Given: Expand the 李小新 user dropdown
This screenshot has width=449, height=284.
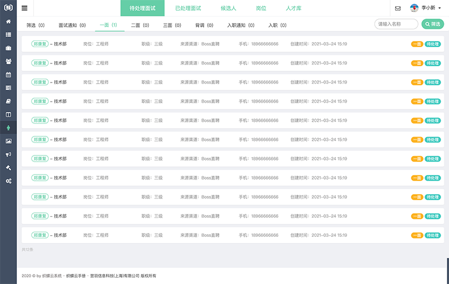Looking at the screenshot, I should 427,8.
